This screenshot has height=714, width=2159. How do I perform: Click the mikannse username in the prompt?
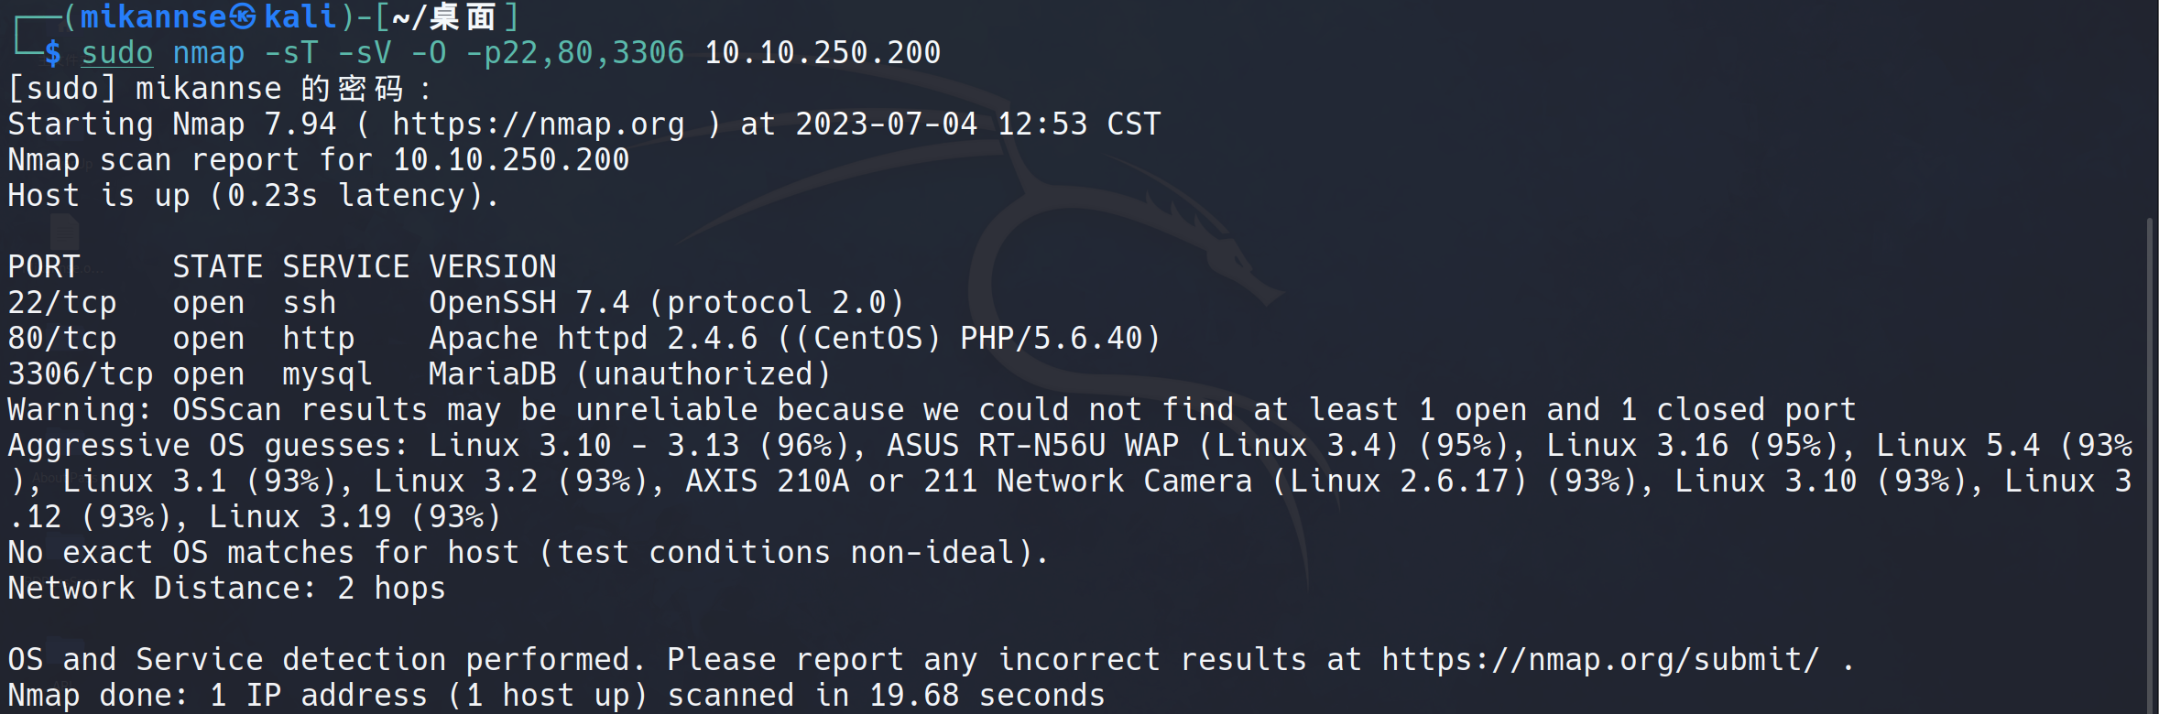[x=154, y=16]
